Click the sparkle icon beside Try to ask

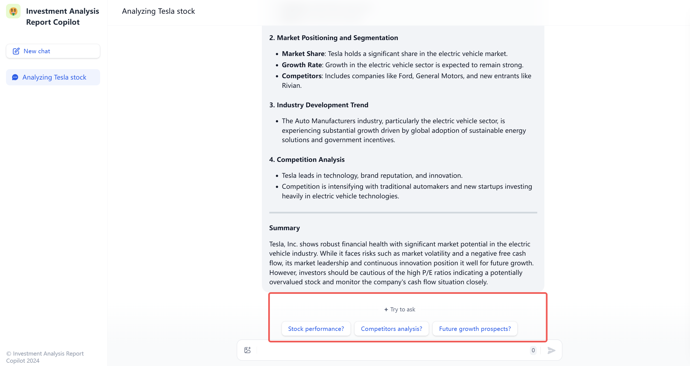coord(386,309)
